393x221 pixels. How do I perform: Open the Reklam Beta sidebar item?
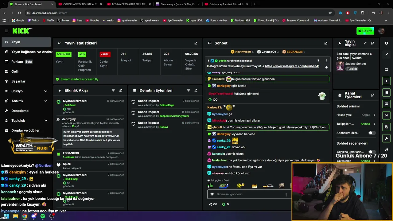coord(26,62)
